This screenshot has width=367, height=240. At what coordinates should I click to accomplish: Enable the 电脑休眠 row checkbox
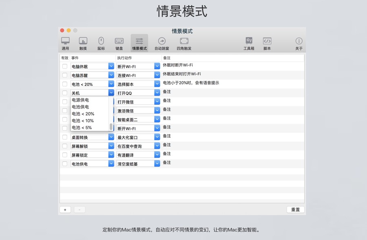[65, 66]
